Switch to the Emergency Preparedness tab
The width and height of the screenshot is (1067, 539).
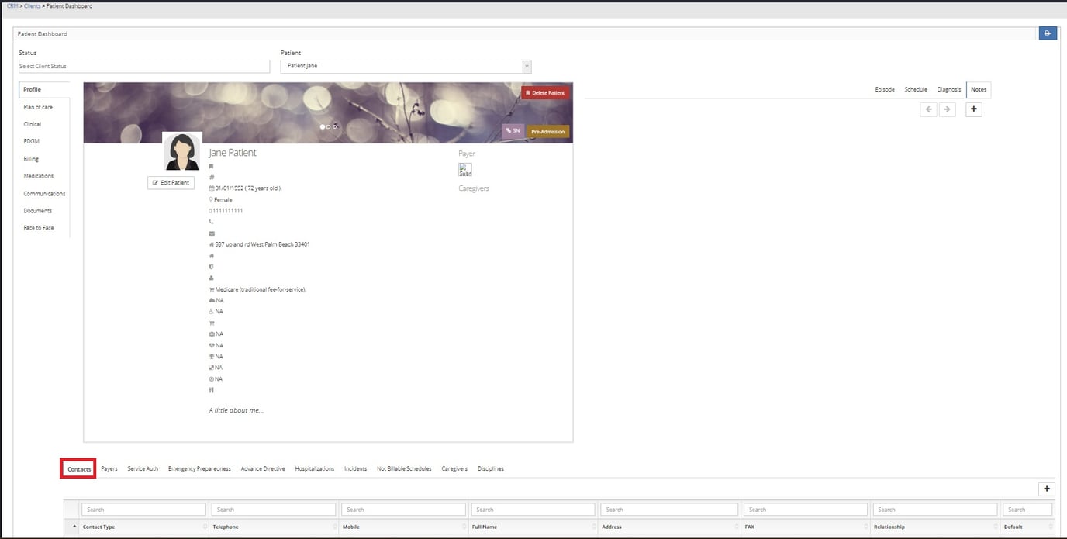(x=199, y=468)
